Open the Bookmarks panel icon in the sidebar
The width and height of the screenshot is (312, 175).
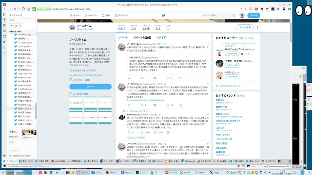pyautogui.click(x=4, y=15)
